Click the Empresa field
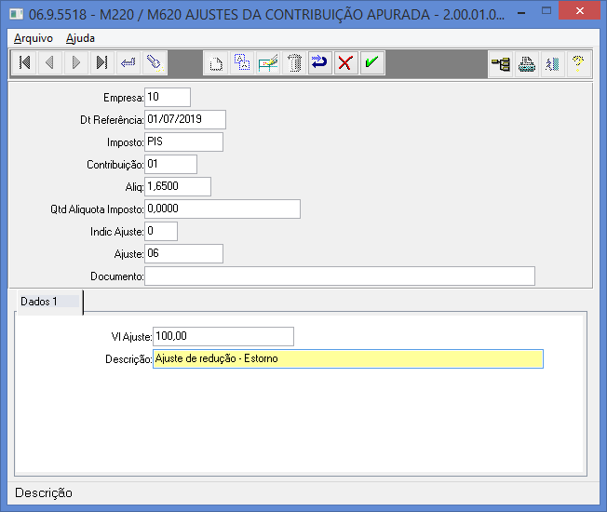The image size is (607, 512). [x=168, y=97]
